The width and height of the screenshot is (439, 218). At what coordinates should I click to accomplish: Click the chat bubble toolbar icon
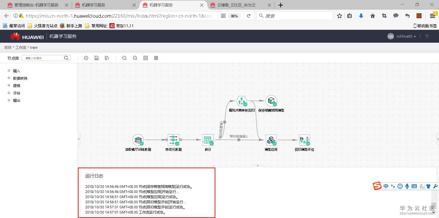click(x=396, y=16)
